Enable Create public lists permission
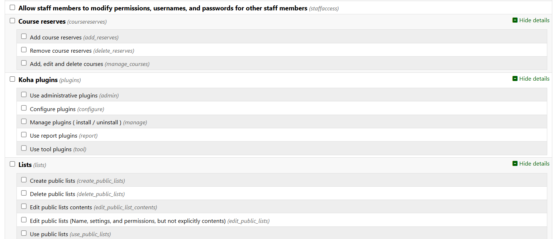The image size is (553, 239). [x=24, y=180]
